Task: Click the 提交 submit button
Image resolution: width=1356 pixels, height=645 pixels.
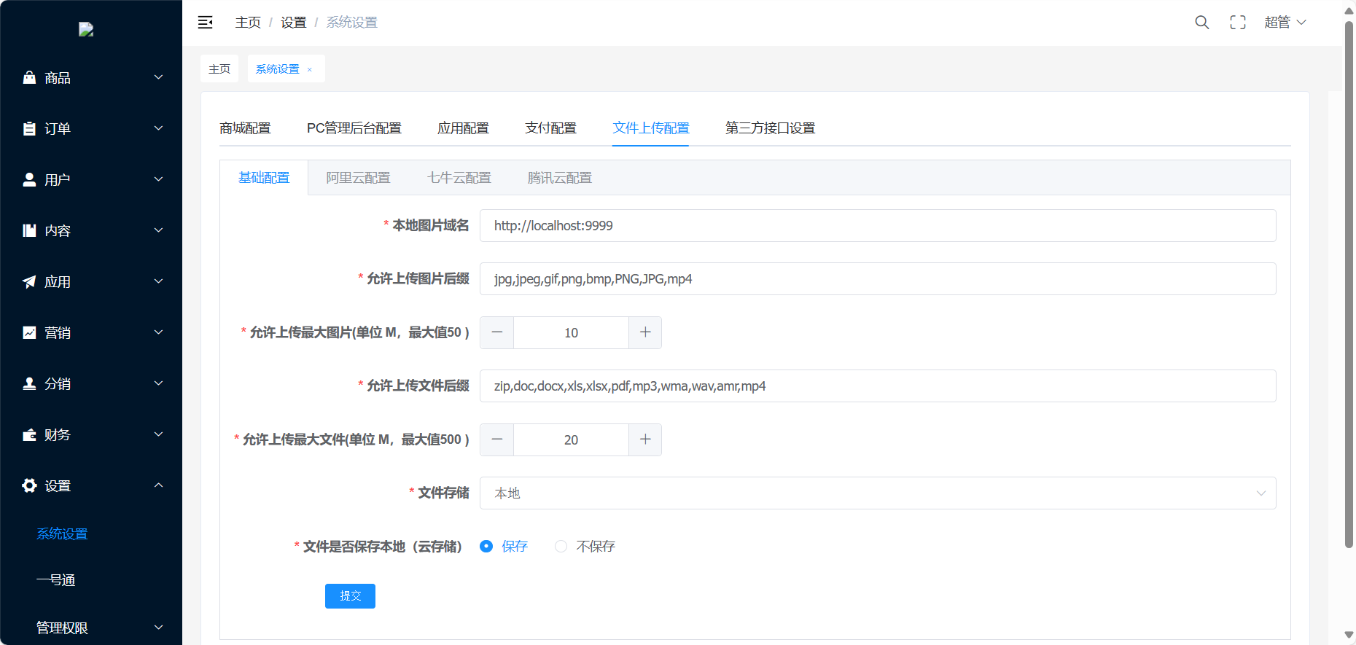Action: tap(350, 595)
